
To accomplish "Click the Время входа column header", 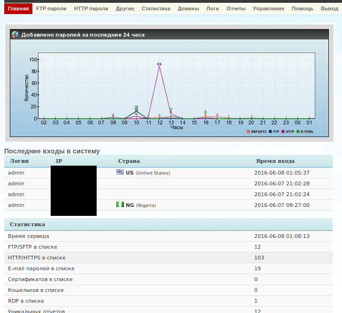I will click(x=275, y=161).
